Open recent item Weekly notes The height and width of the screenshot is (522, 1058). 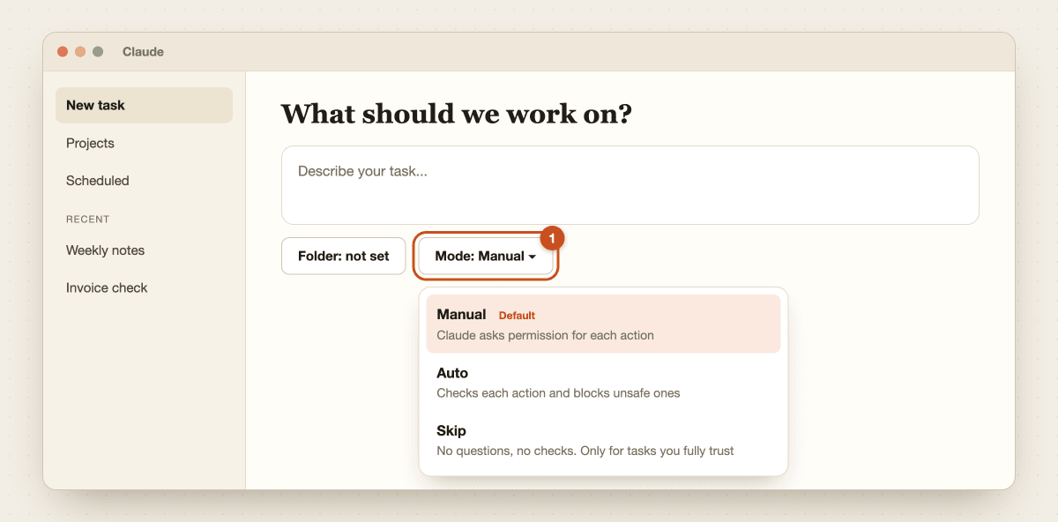point(144,250)
